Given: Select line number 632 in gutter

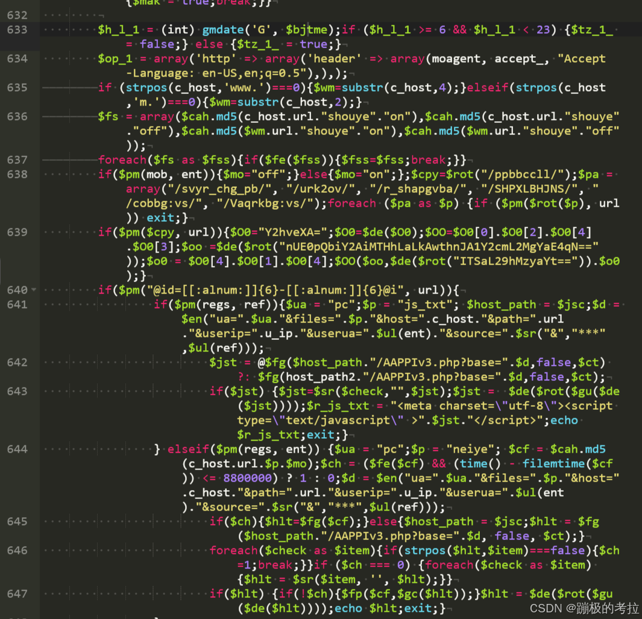Looking at the screenshot, I should pyautogui.click(x=17, y=16).
